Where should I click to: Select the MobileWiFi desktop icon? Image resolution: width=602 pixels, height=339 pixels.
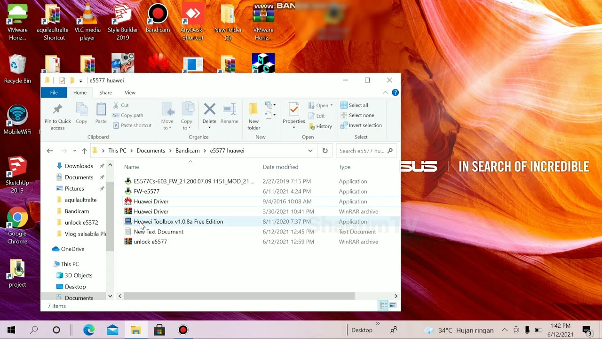pos(17,120)
